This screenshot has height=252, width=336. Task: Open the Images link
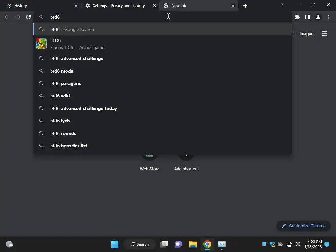[306, 34]
